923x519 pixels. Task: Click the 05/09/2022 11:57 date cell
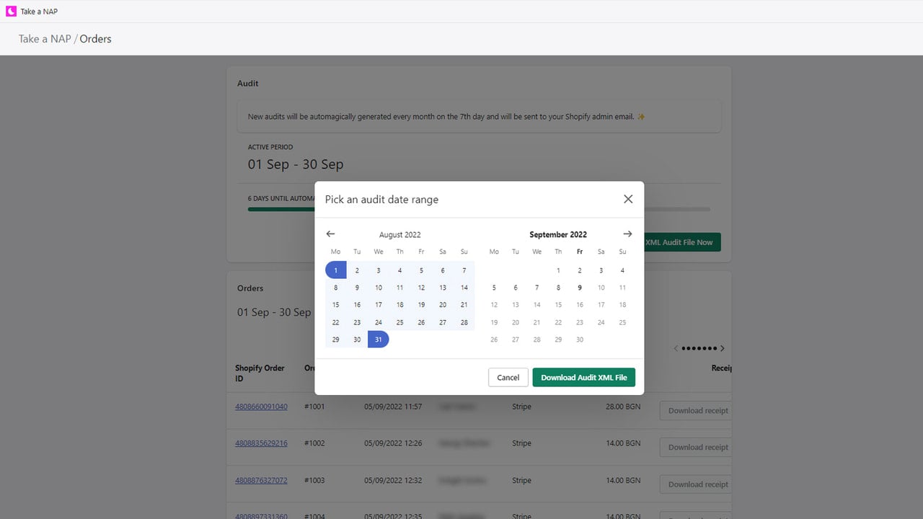click(x=393, y=407)
